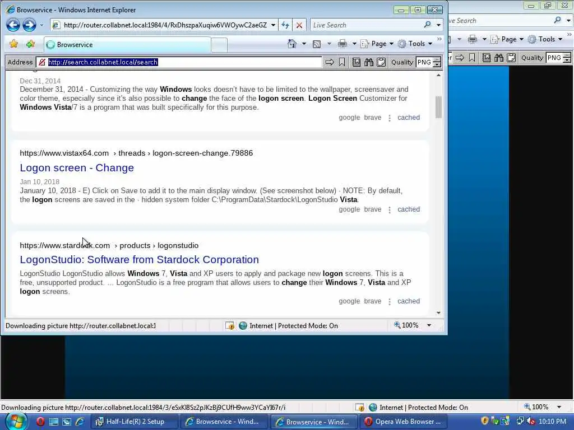Switch to the second Browservice taskbar item

[315, 422]
